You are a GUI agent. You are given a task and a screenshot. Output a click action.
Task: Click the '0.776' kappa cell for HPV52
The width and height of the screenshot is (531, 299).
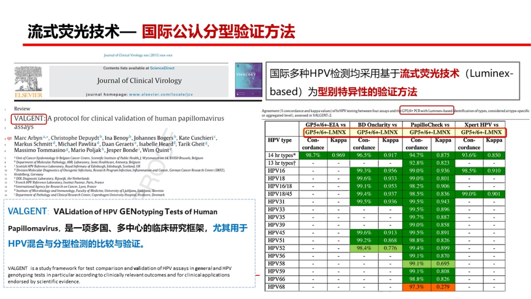tap(390, 248)
